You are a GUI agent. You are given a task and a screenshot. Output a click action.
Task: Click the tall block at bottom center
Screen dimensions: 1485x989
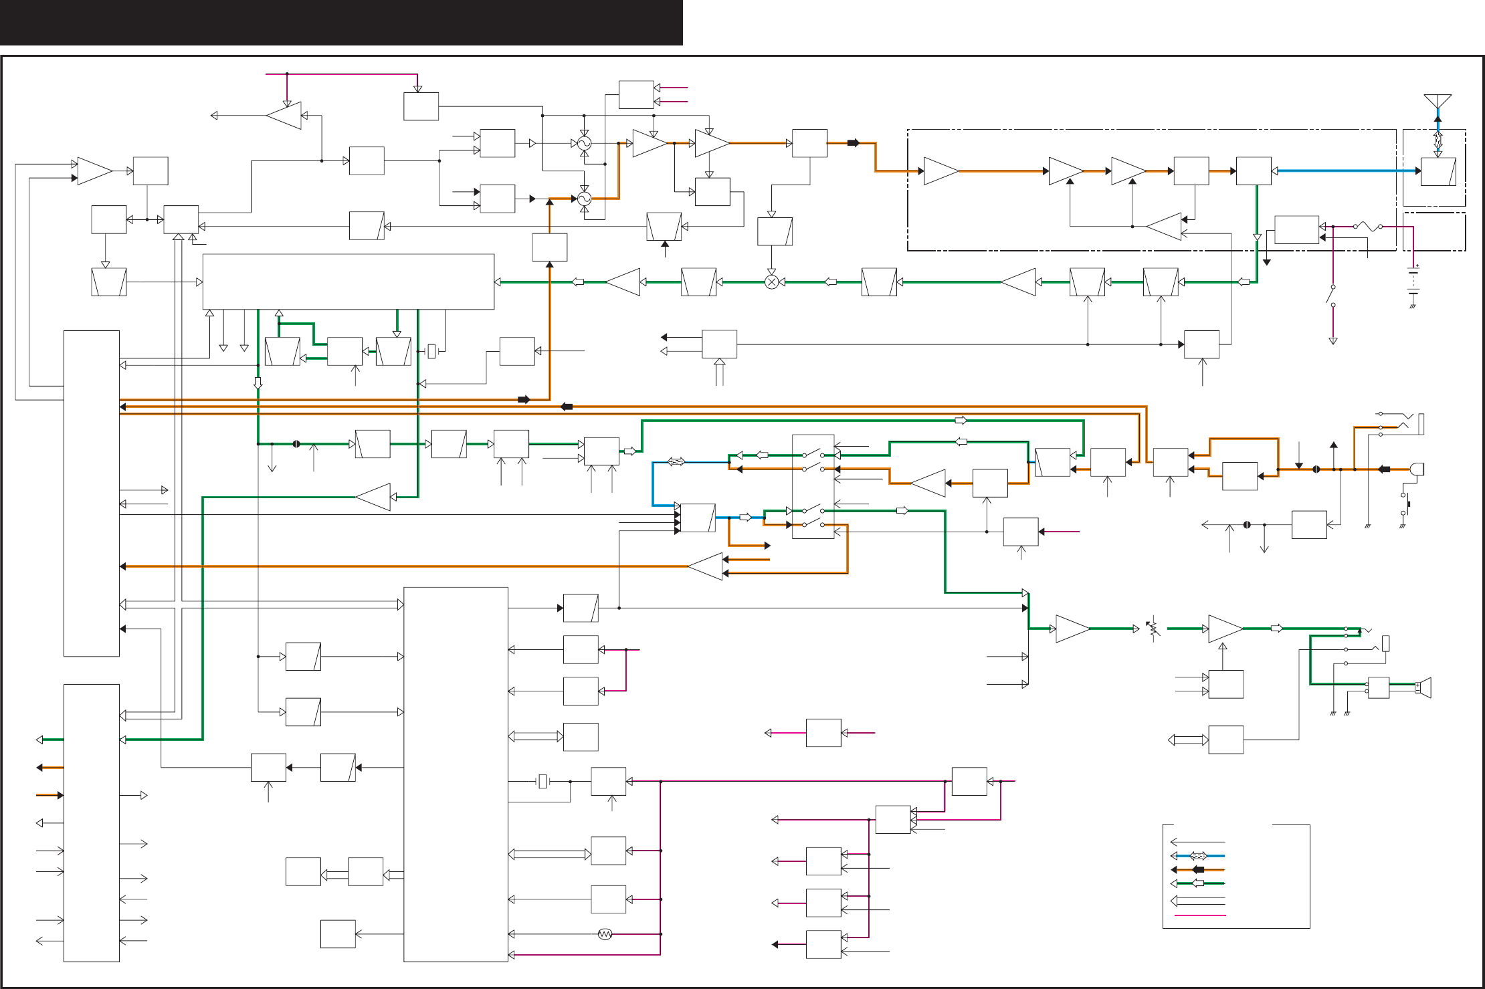tap(456, 774)
